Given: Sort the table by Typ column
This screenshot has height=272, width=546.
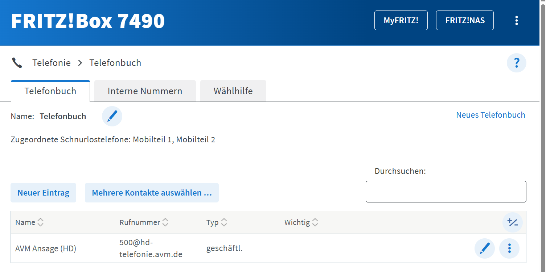Looking at the screenshot, I should pos(217,222).
